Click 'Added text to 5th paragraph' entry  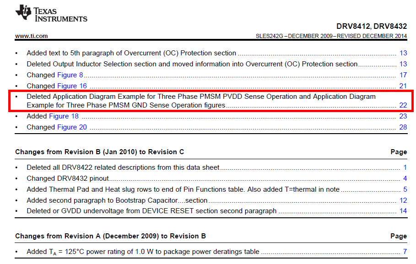tap(131, 53)
